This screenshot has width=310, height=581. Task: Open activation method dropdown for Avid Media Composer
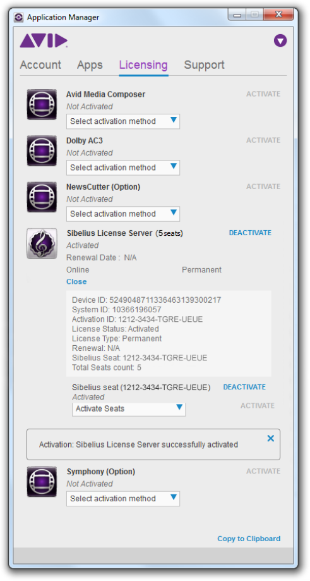click(x=123, y=121)
